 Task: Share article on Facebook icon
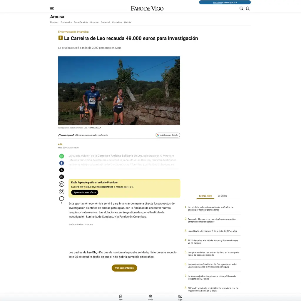(x=61, y=163)
